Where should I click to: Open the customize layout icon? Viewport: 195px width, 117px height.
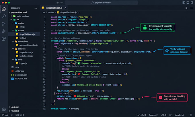point(192,3)
